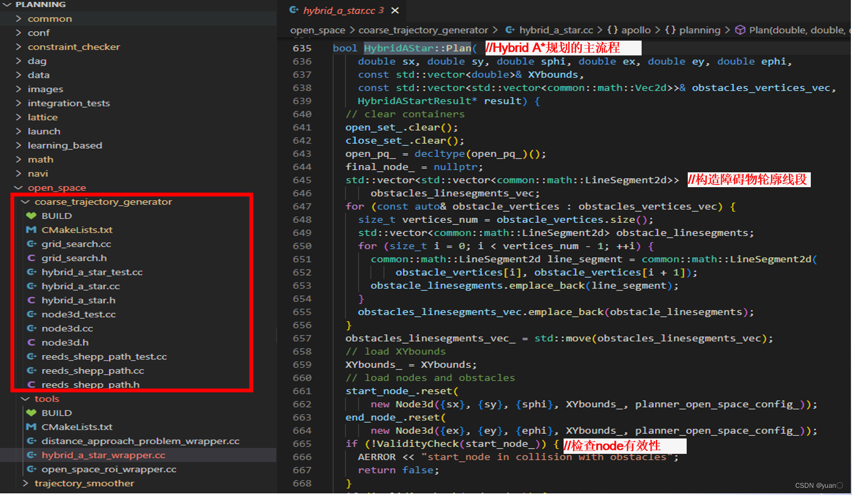The image size is (852, 495).
Task: Click the icon beside distance_approach_problem_wrapper.cc
Action: tap(31, 441)
